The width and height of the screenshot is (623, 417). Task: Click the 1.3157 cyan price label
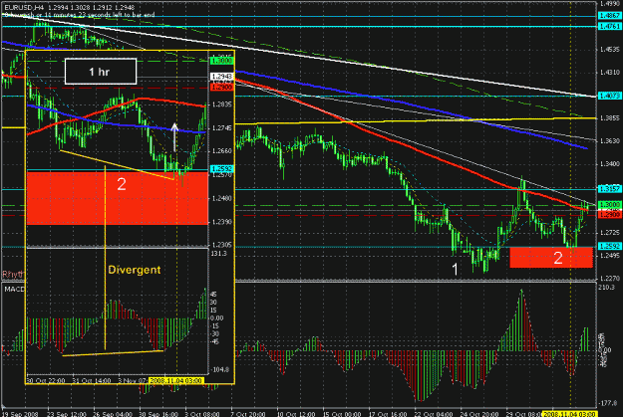[609, 189]
